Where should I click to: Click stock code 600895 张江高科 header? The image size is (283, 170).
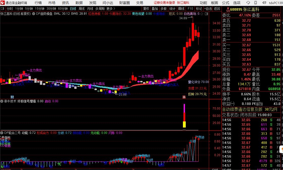coord(245,10)
